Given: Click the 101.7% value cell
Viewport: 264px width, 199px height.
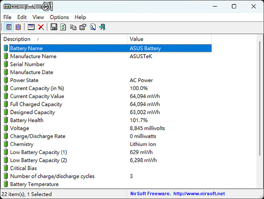Looking at the screenshot, I should pyautogui.click(x=139, y=120).
